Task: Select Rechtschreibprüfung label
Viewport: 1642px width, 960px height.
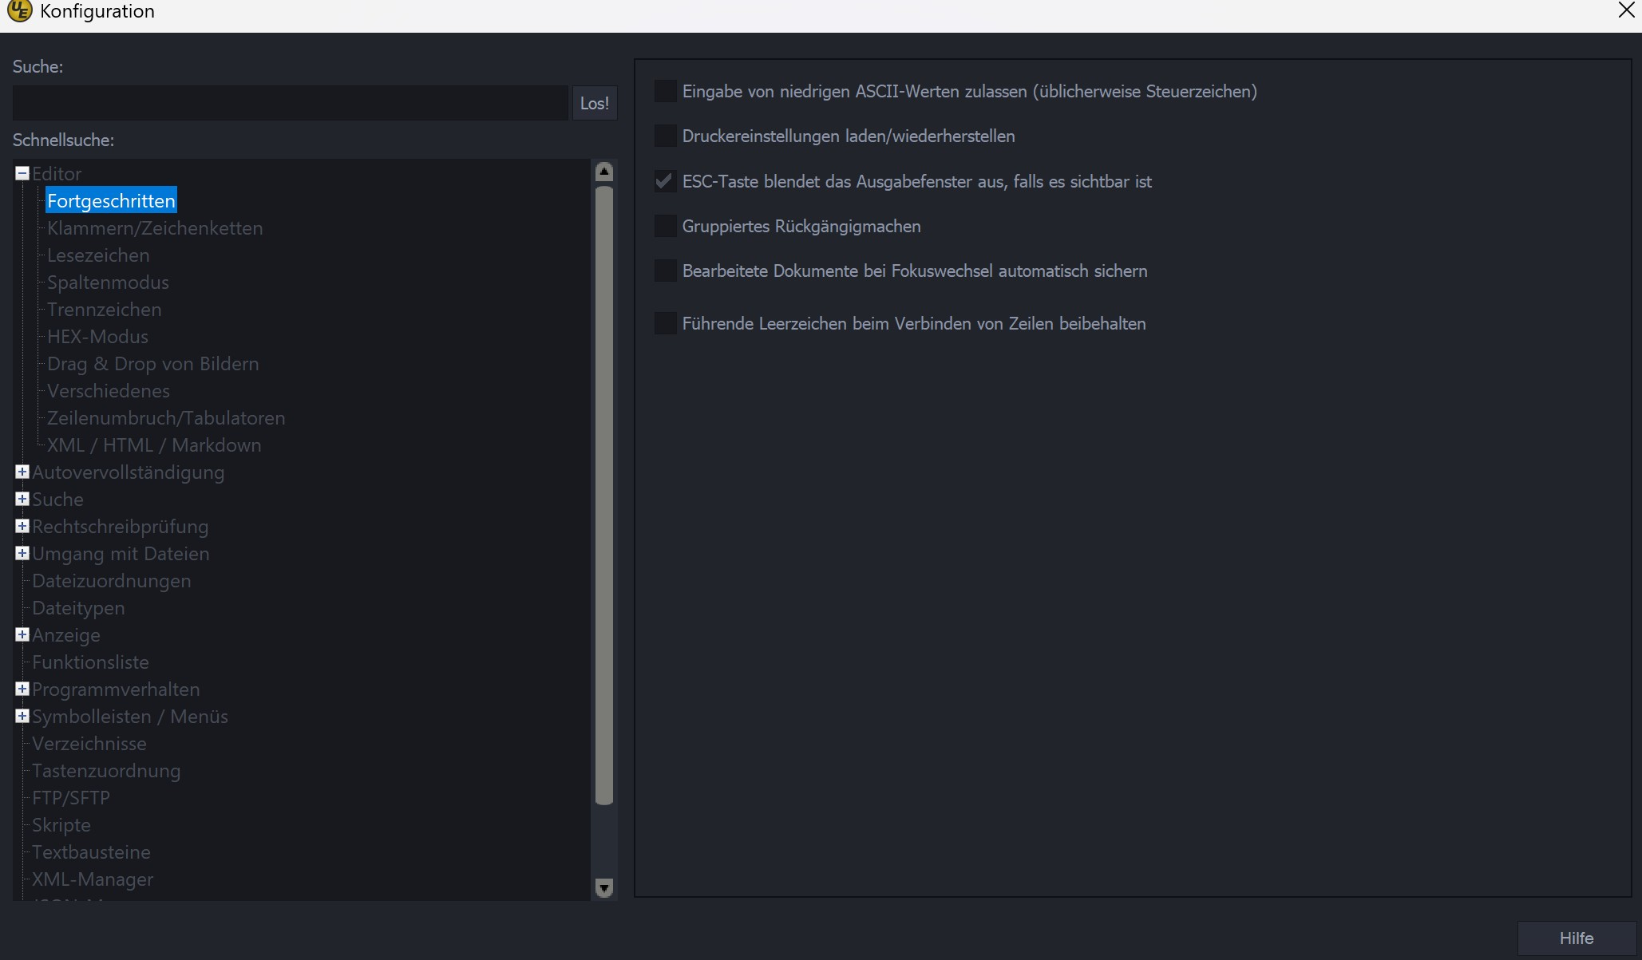Action: coord(120,527)
